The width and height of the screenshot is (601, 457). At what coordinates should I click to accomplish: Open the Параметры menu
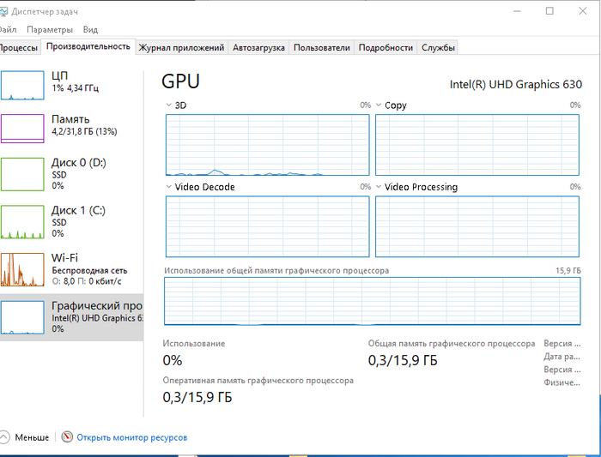tap(50, 29)
